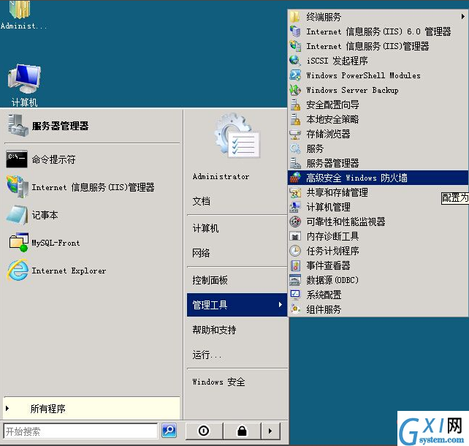The width and height of the screenshot is (469, 446).
Task: Click the Windows PowerShell Modules icon
Action: tap(295, 75)
